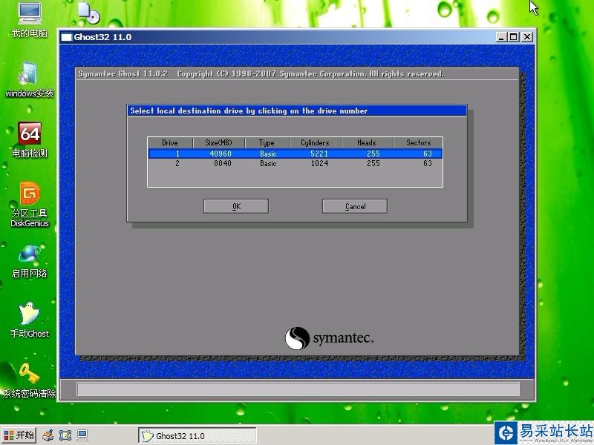Click the file-and-disc icon on the desktop

[x=88, y=12]
